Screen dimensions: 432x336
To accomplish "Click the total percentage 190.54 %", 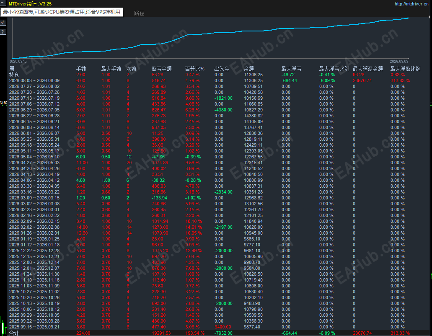I will 195,333.
